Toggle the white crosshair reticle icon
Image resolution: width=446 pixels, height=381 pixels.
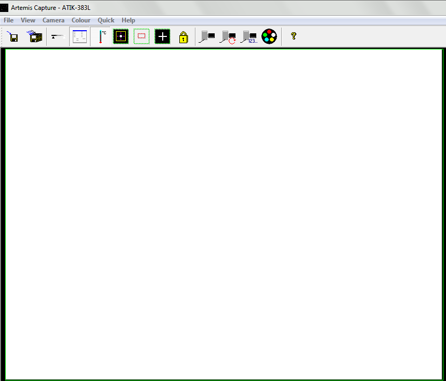[162, 36]
